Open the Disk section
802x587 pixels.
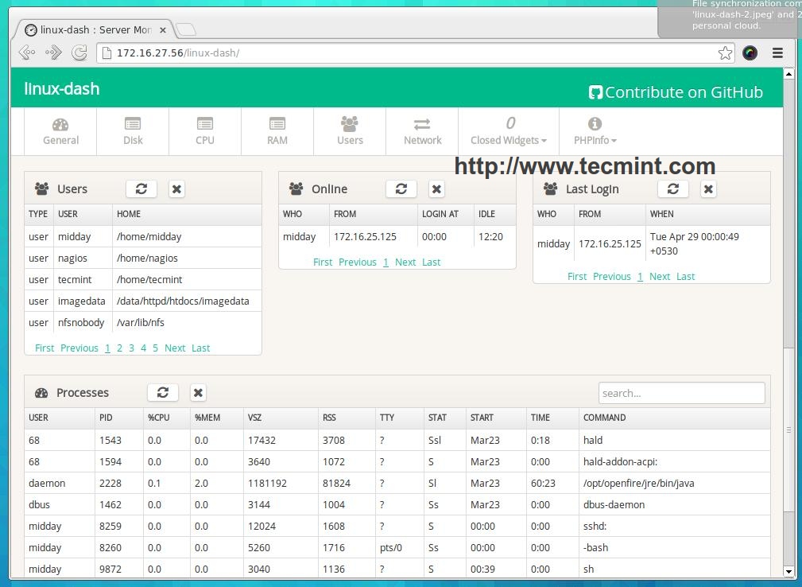coord(133,131)
